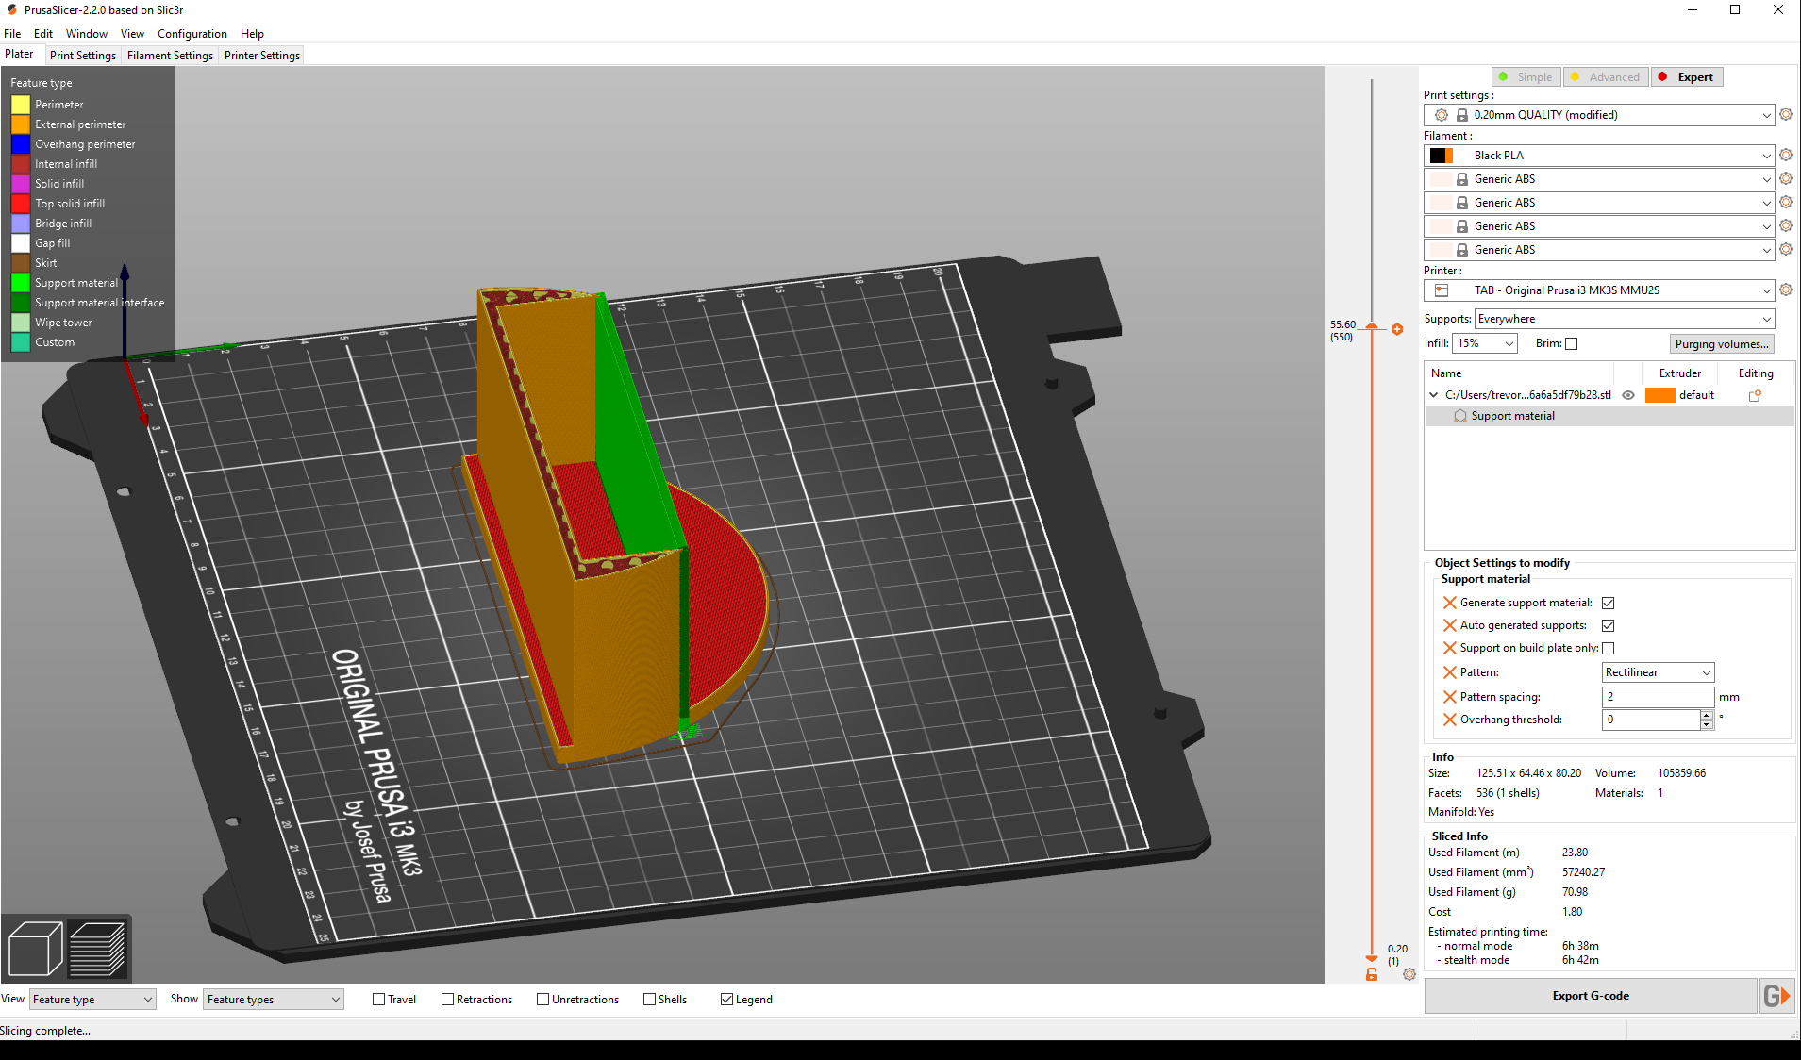Click Send G-code icon next to Export
Viewport: 1801px width, 1060px height.
click(x=1776, y=996)
